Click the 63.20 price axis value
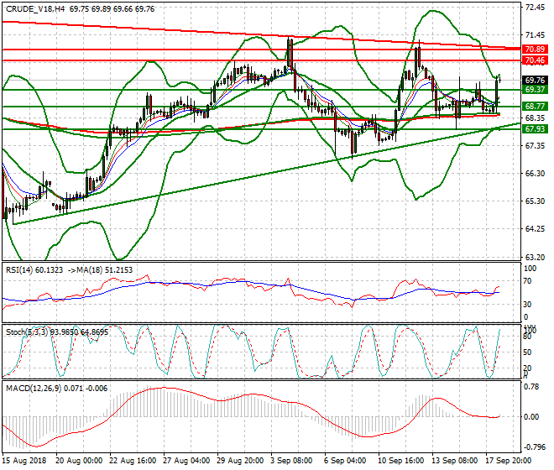The height and width of the screenshot is (470, 554). click(535, 257)
